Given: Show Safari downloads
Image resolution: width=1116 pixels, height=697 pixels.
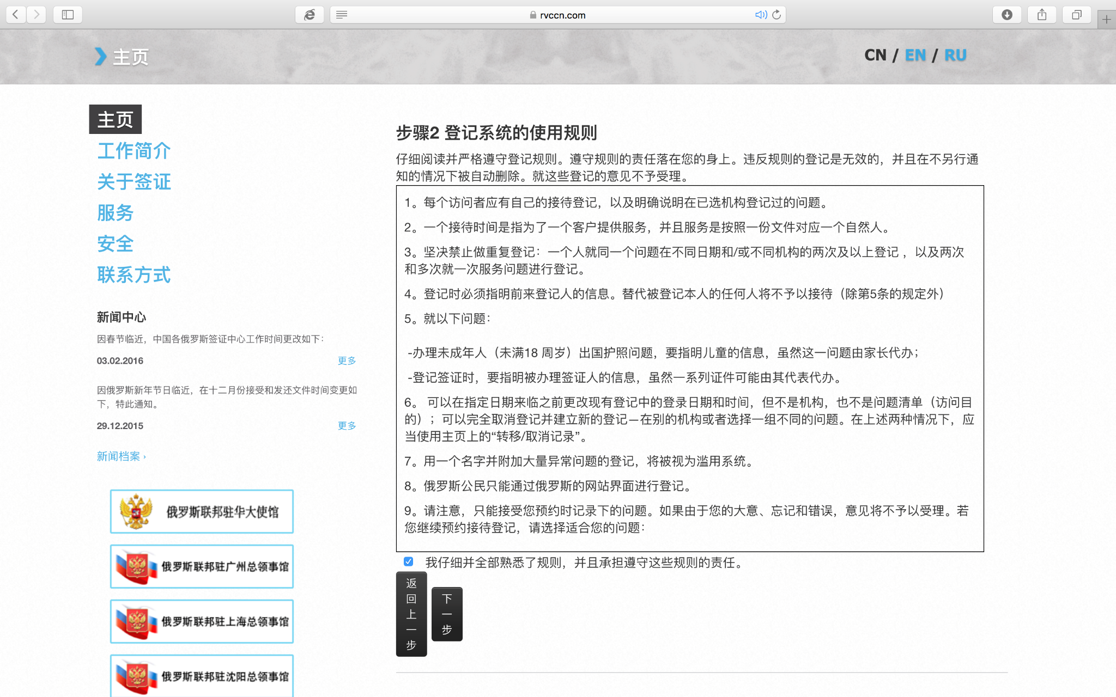Looking at the screenshot, I should pos(1007,15).
